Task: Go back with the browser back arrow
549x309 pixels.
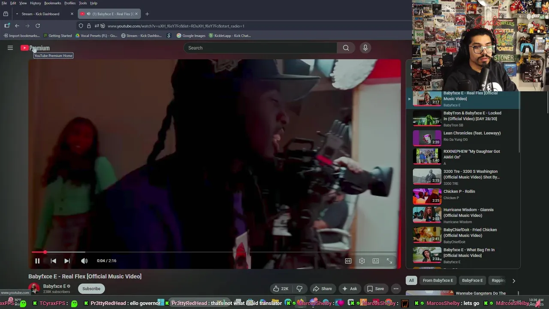Action: (x=17, y=26)
